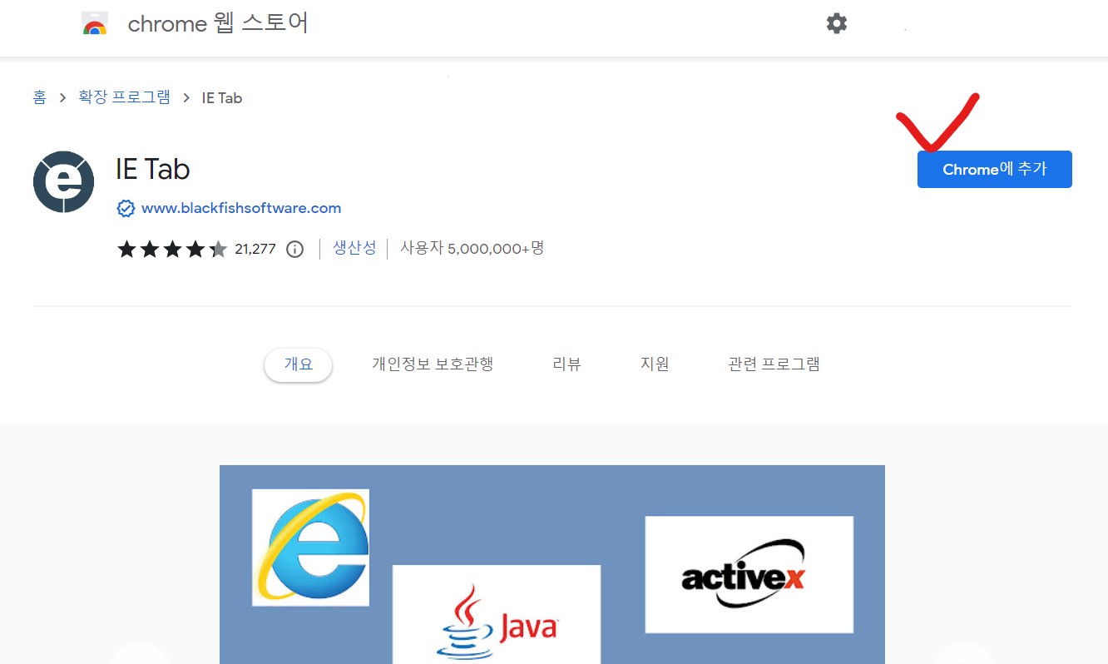
Task: Open the '생산성' category link
Action: pos(354,248)
